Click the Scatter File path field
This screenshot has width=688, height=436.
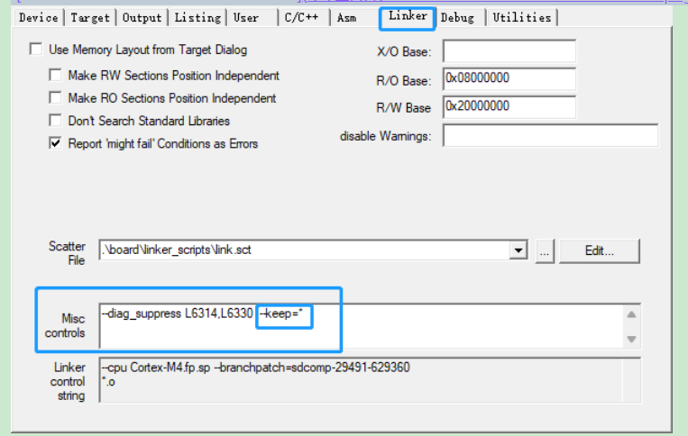tap(304, 250)
